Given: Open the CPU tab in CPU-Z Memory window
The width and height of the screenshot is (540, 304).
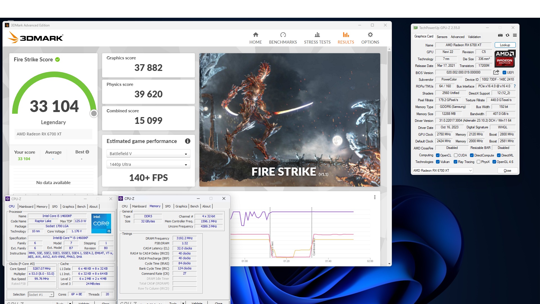Looking at the screenshot, I should pos(125,206).
